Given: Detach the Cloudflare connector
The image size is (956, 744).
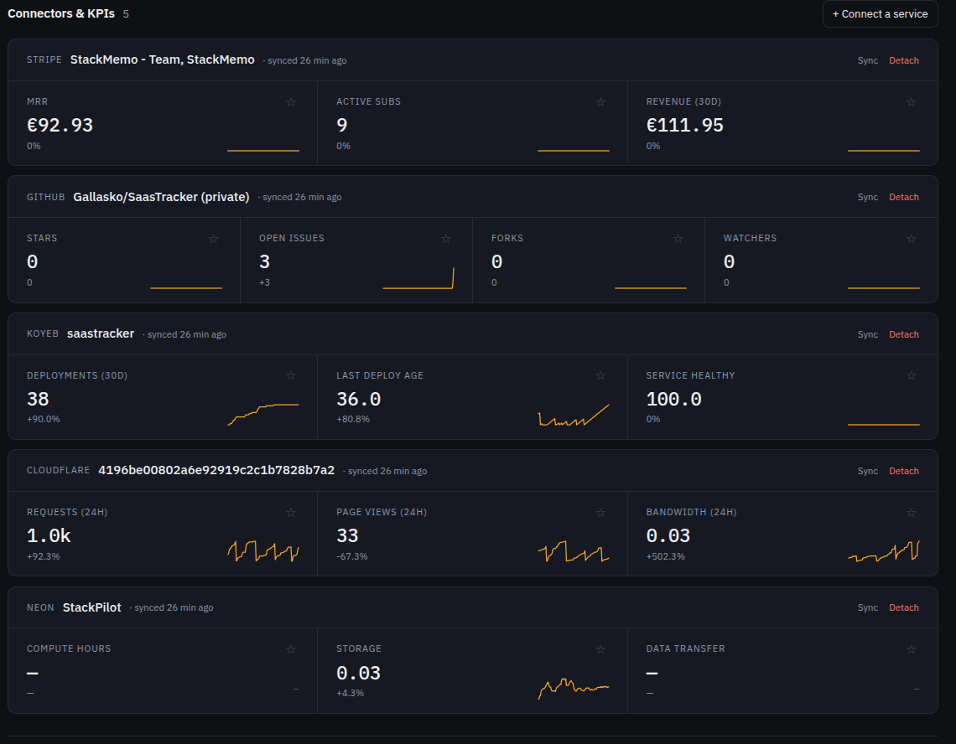Looking at the screenshot, I should (903, 471).
